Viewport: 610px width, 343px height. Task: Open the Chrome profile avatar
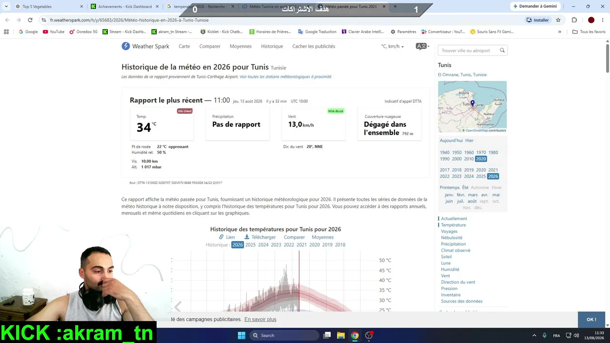coord(591,20)
